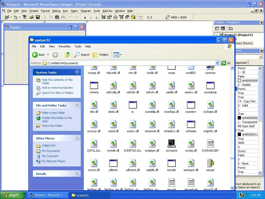
Task: Click the &H80000012 color swatch property
Action: (239, 134)
